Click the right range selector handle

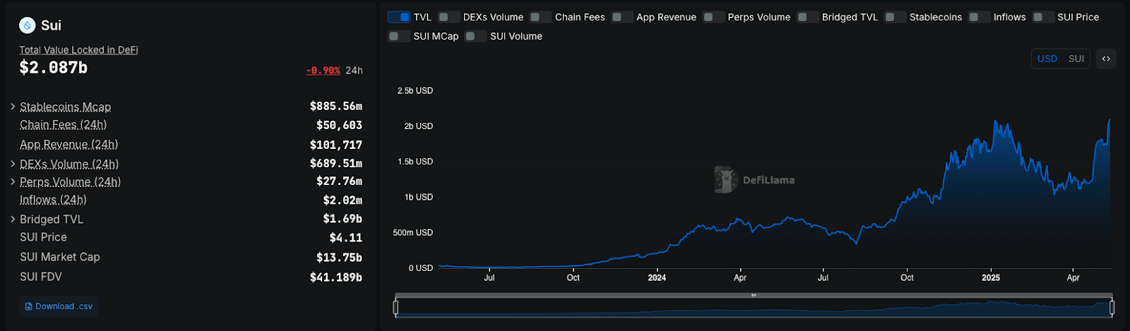click(1112, 307)
